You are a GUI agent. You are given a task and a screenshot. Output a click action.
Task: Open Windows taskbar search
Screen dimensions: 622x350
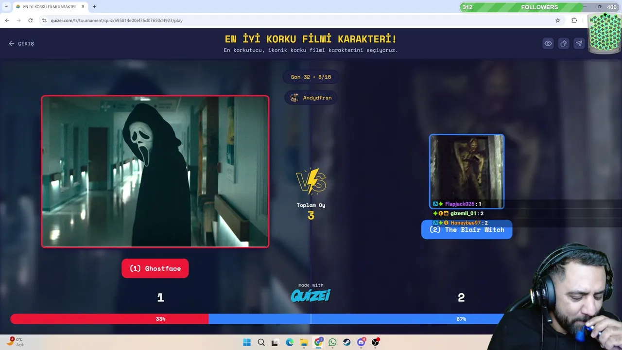261,342
